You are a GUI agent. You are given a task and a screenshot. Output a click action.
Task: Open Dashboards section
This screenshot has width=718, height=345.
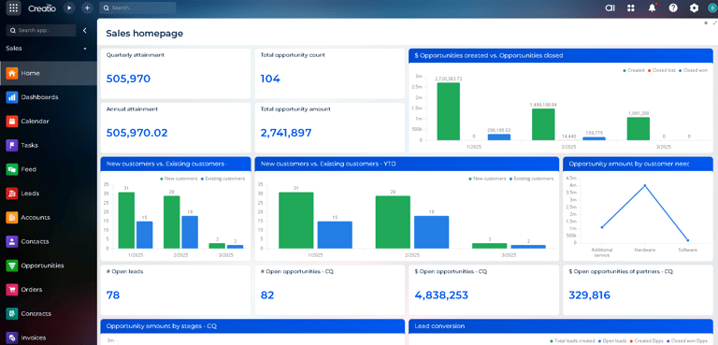(39, 97)
